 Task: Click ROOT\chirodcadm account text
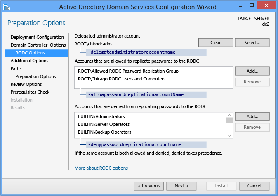[x=93, y=44]
